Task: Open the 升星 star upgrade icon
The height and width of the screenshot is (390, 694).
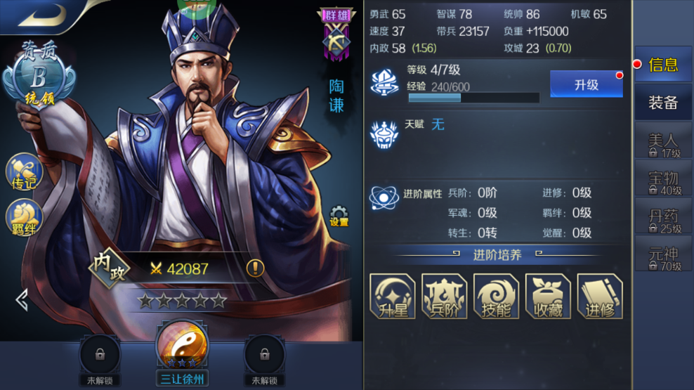Action: (x=393, y=296)
